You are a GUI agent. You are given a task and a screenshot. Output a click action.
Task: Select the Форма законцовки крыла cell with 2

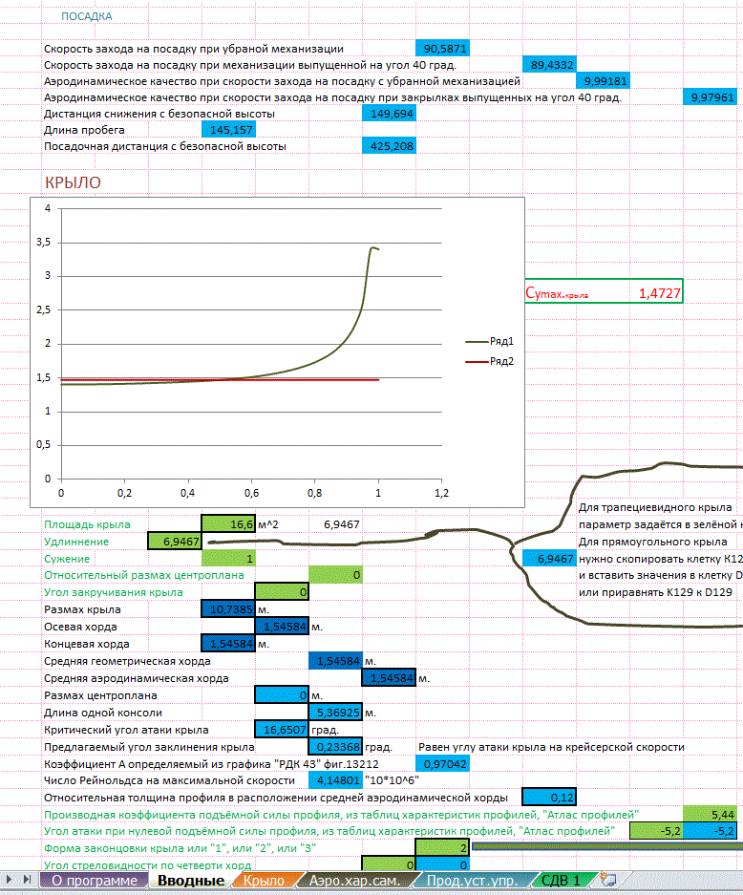tap(443, 847)
